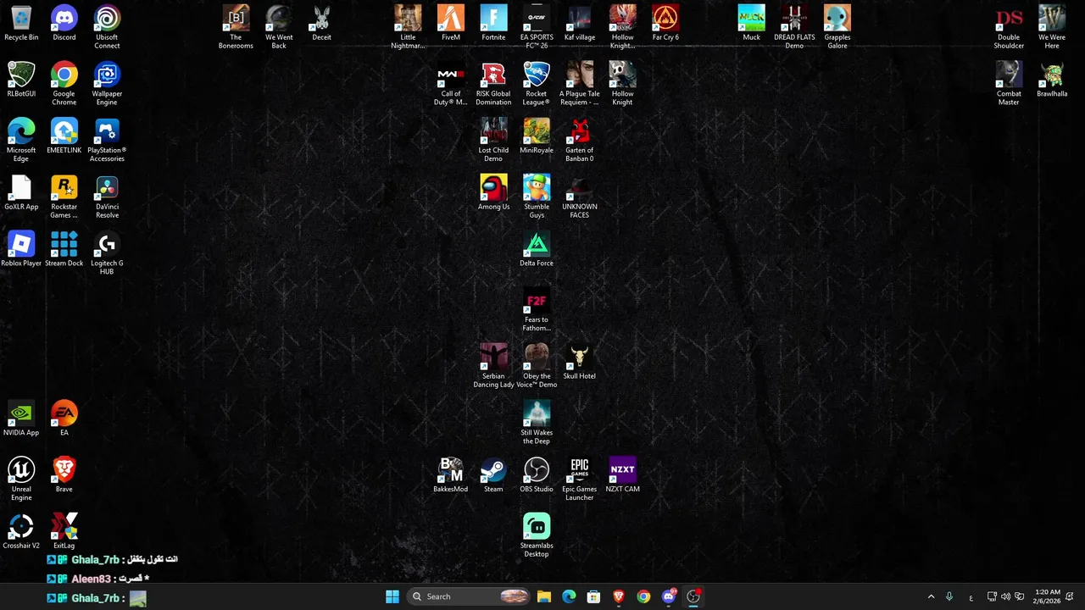
Task: Open the We Went Back shortcut
Action: 279,27
